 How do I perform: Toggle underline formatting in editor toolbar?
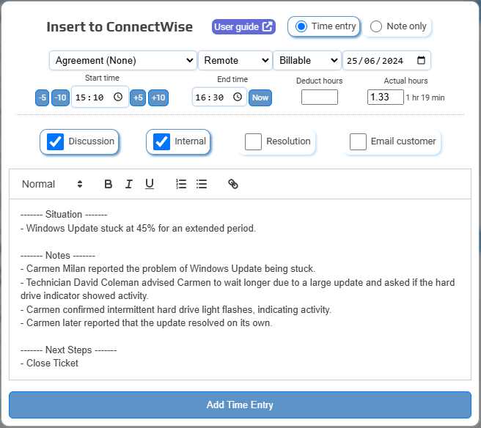150,184
